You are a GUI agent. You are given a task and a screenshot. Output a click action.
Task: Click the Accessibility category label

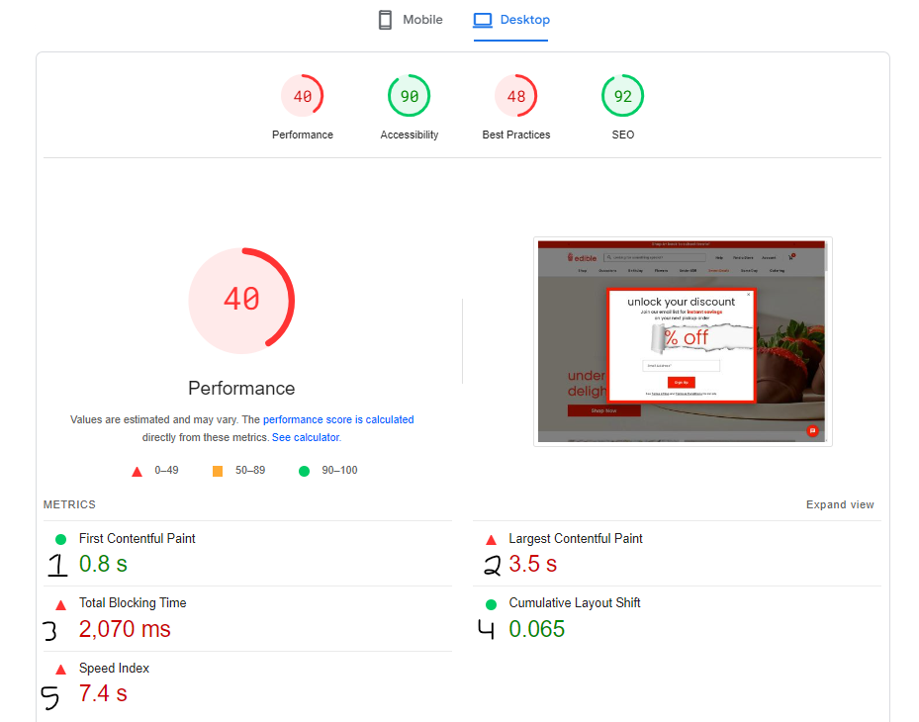pos(410,135)
